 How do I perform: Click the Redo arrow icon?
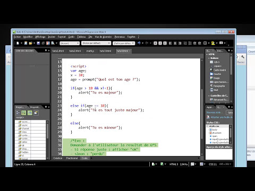147,43
